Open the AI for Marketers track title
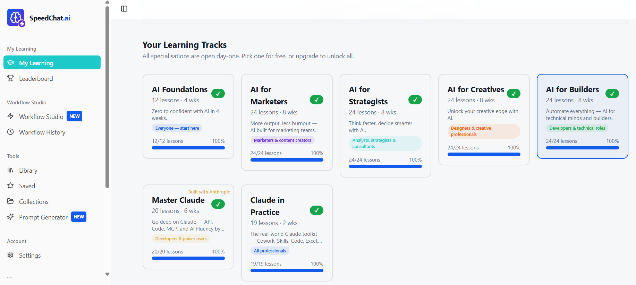This screenshot has height=285, width=636. pos(269,96)
